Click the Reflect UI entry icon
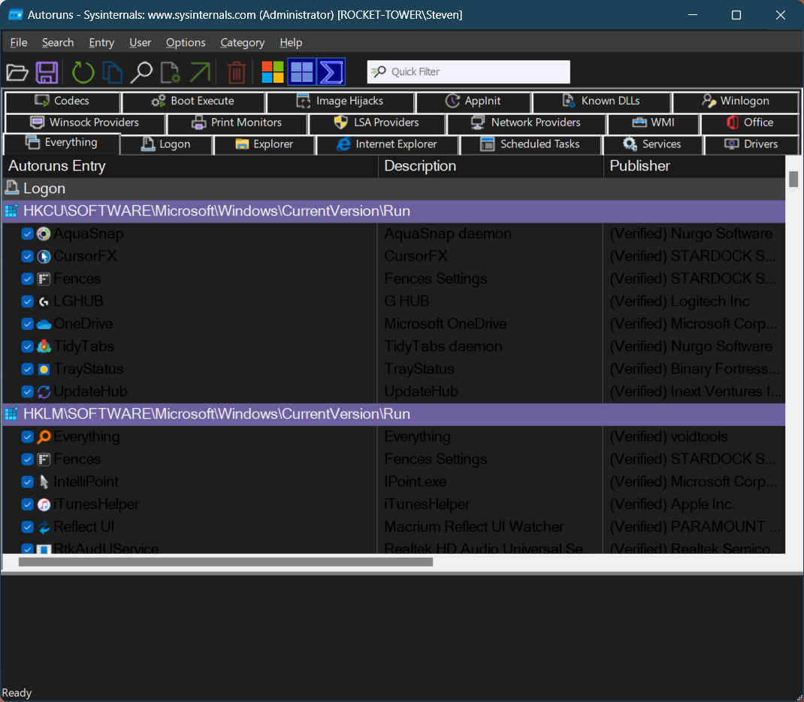Image resolution: width=804 pixels, height=702 pixels. 44,527
